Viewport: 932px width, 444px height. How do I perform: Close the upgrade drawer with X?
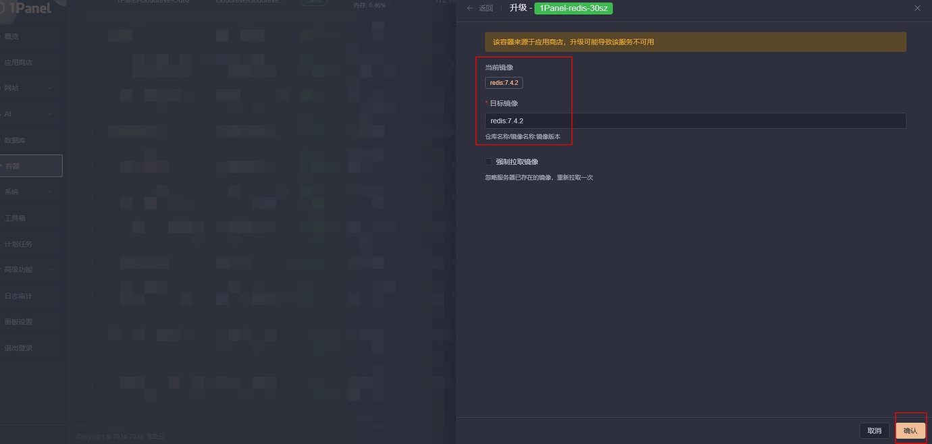point(917,8)
